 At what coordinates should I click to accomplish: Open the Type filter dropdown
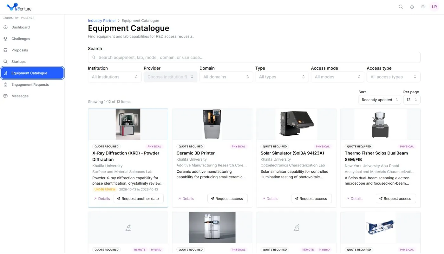click(x=282, y=77)
